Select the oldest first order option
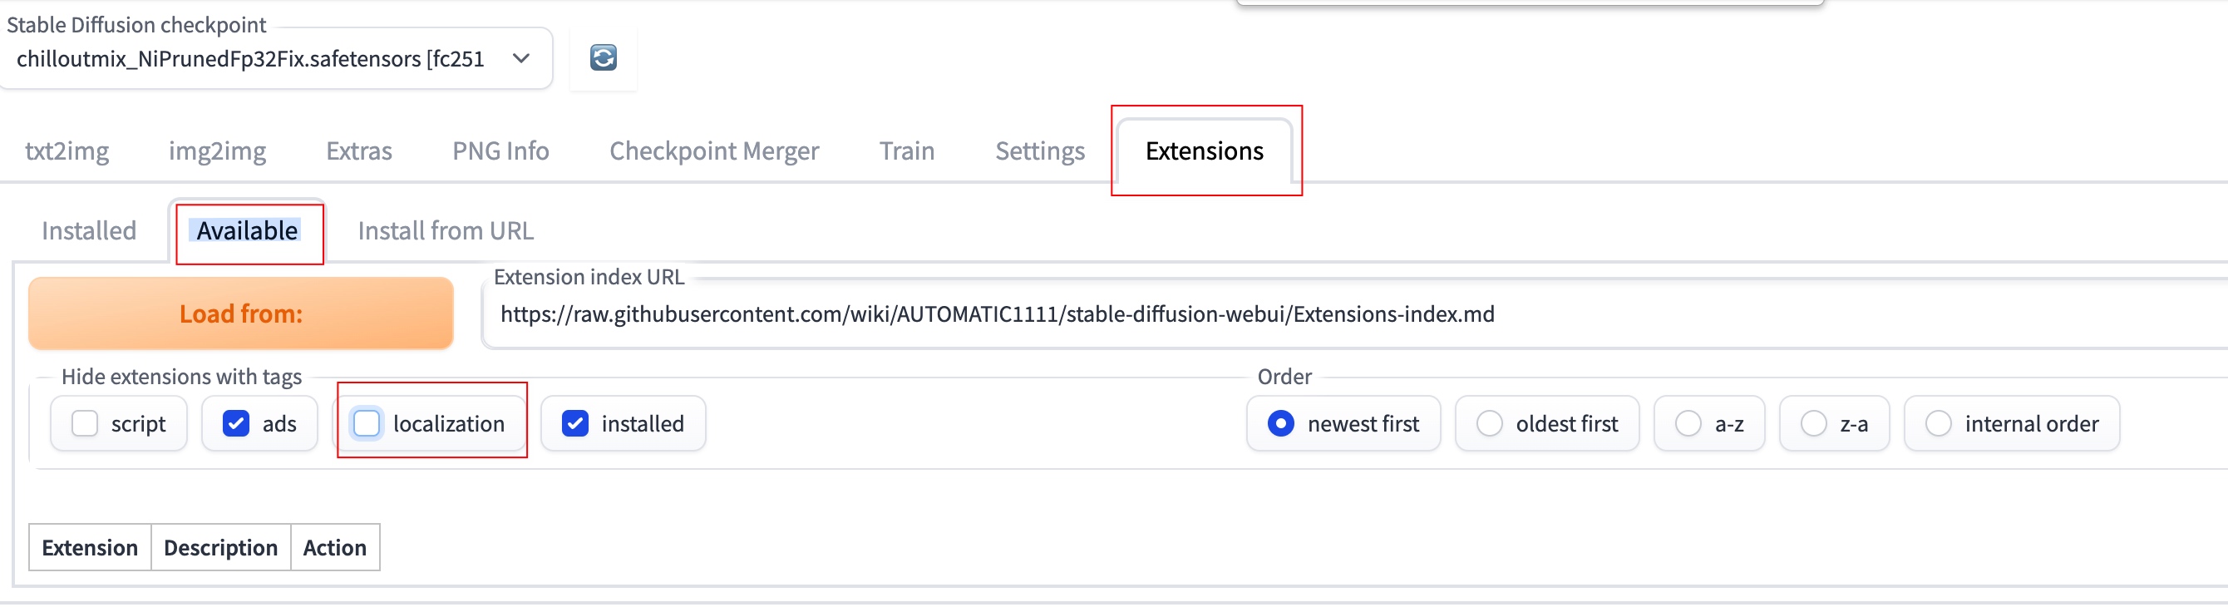 coord(1490,424)
